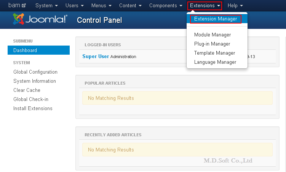This screenshot has height=172, width=286.
Task: Click the Control Panel page title
Action: [x=99, y=20]
